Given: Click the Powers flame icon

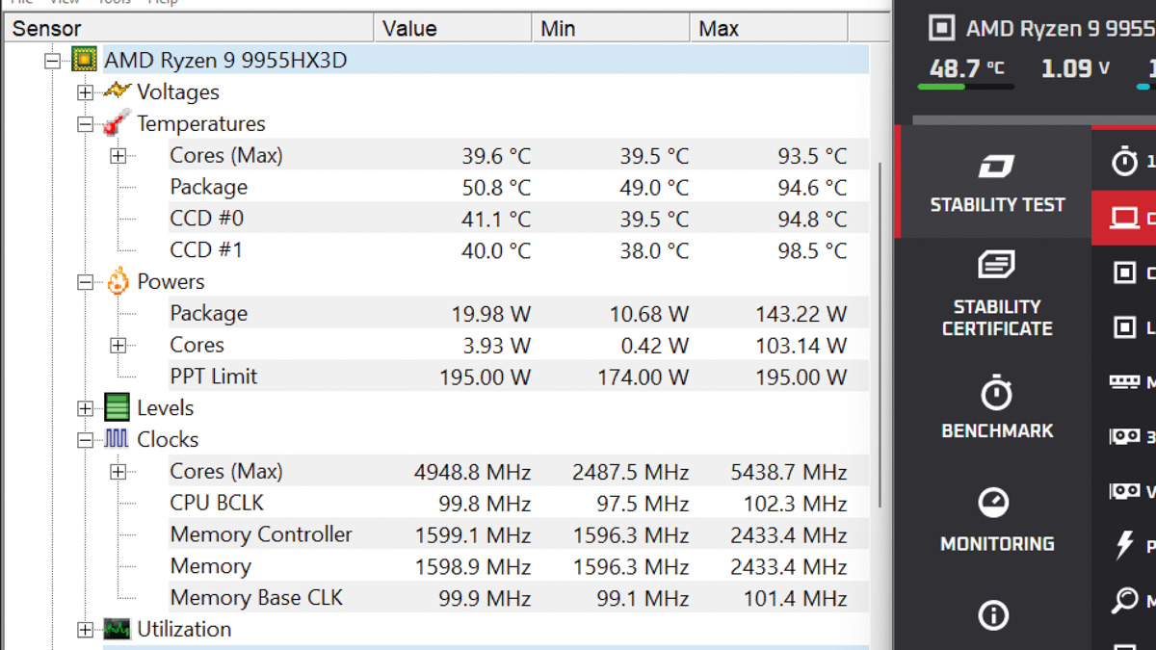Looking at the screenshot, I should (118, 281).
